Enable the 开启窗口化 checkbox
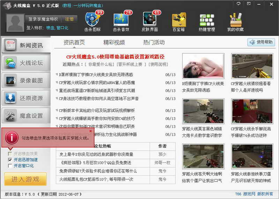 coord(10,166)
